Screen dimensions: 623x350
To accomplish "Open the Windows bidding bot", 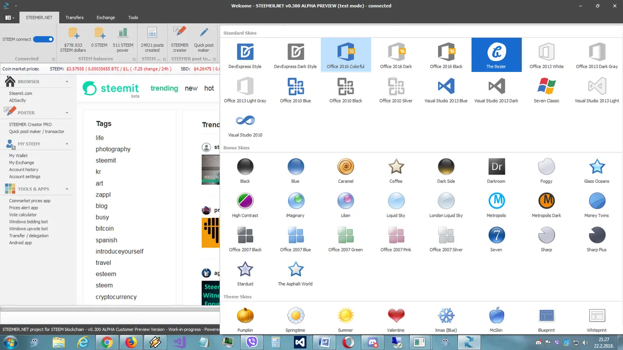I will (x=28, y=222).
